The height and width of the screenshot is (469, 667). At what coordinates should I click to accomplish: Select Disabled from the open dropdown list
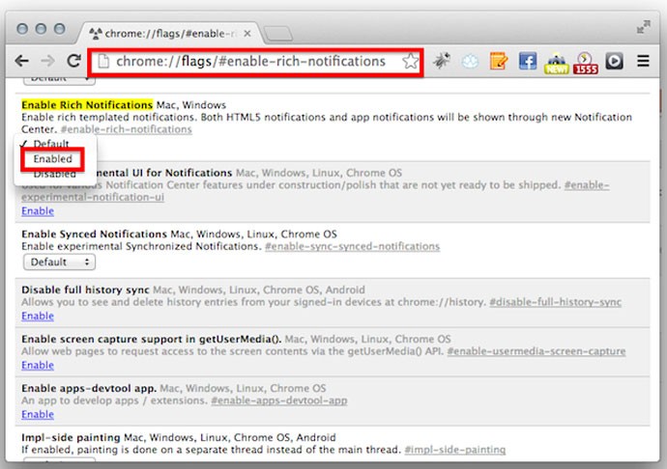pyautogui.click(x=54, y=174)
